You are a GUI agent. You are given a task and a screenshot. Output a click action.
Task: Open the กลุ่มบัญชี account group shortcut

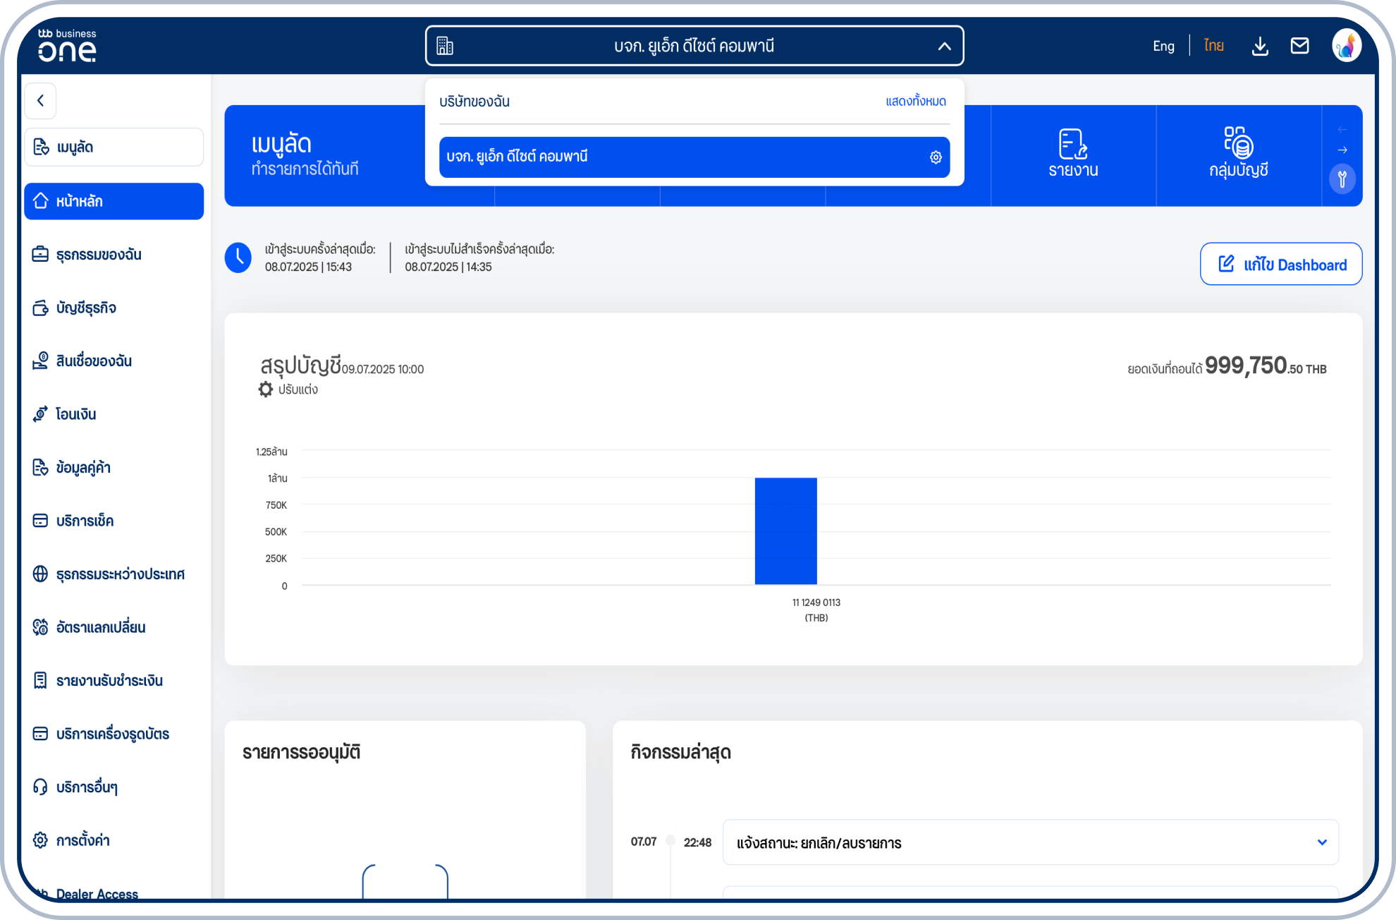point(1238,154)
